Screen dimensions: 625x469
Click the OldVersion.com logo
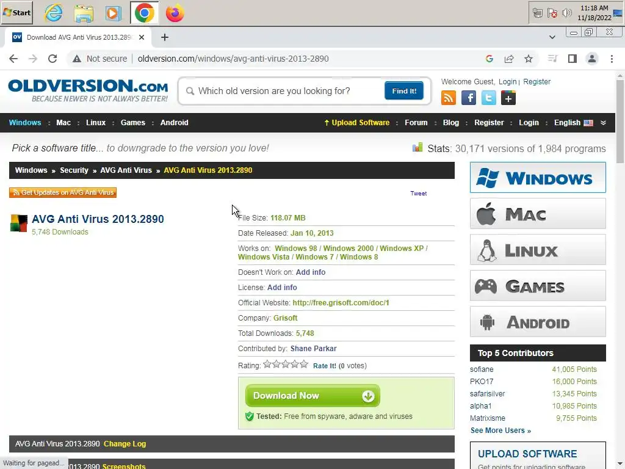[88, 90]
